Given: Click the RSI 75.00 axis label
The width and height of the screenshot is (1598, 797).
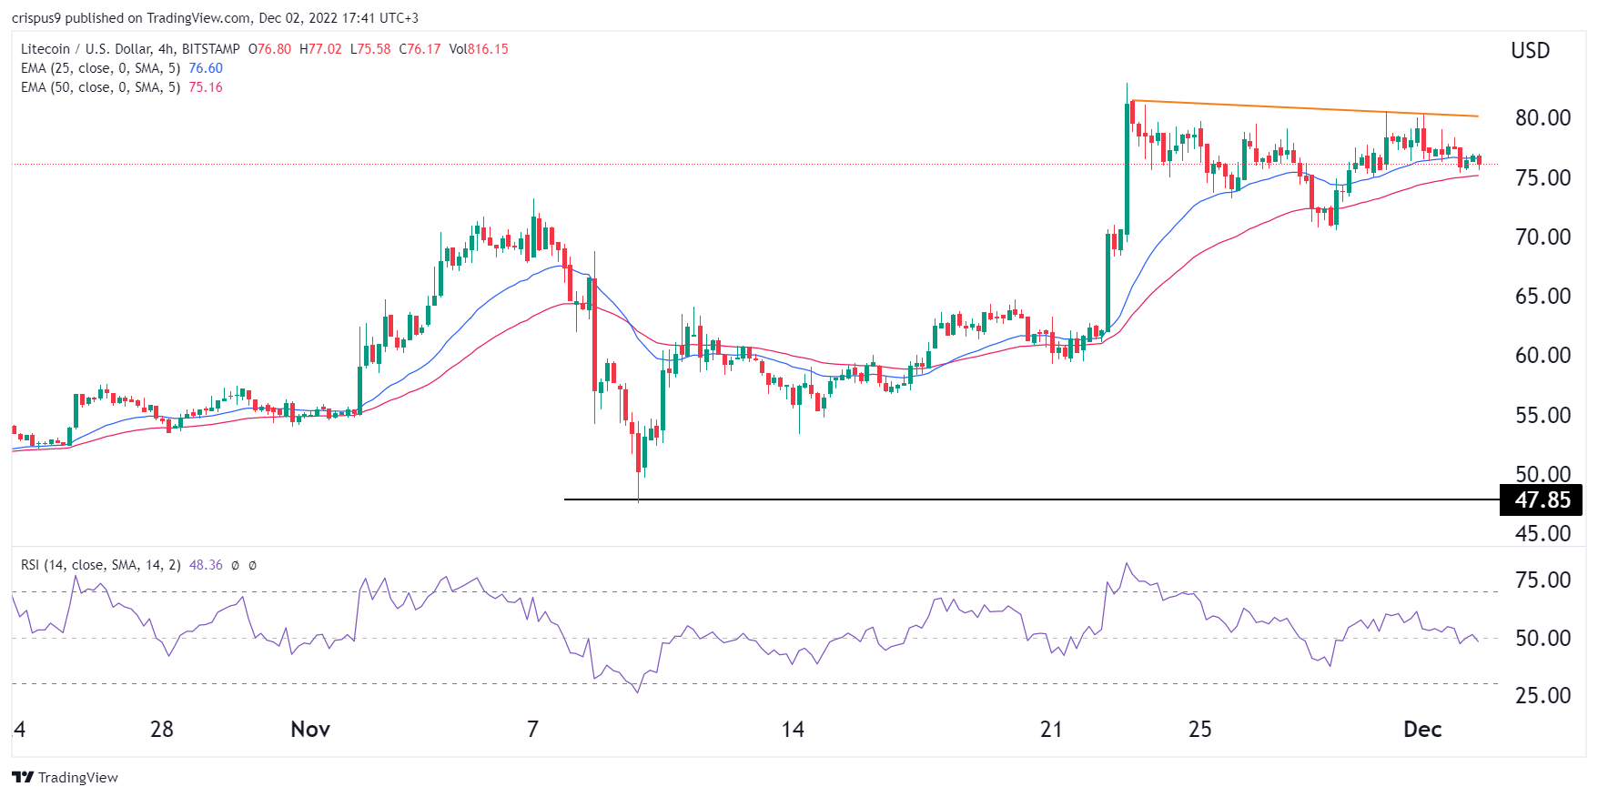Looking at the screenshot, I should (1542, 580).
